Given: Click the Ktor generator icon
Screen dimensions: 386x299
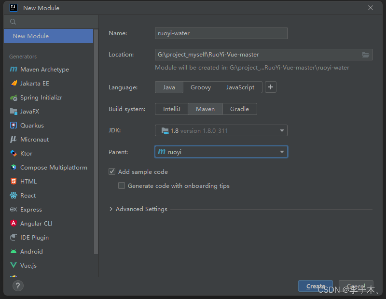Looking at the screenshot, I should [14, 153].
